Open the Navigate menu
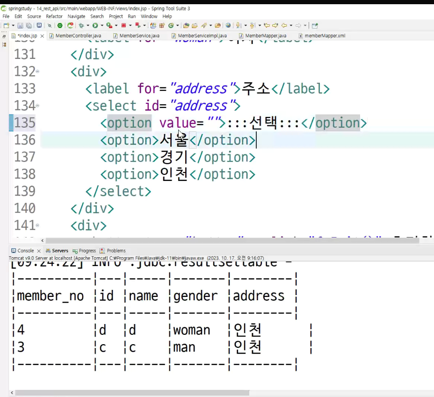Viewport: 434px width, 397px height. pos(76,16)
